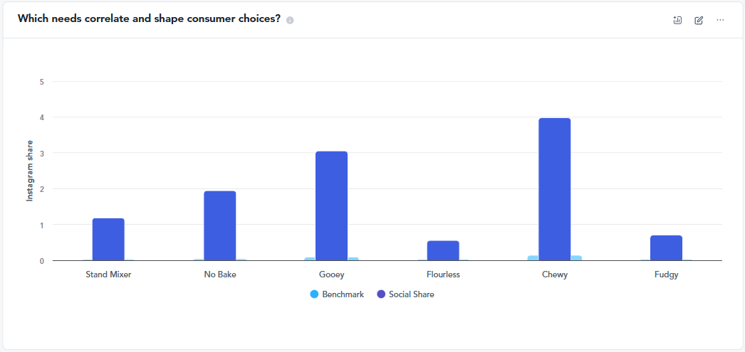Screen dimensions: 745x352
Task: Click the Benchmark light-blue legend dot
Action: coord(314,294)
